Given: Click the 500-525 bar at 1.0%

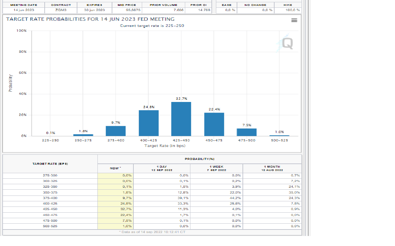Looking at the screenshot, I should pyautogui.click(x=279, y=135).
